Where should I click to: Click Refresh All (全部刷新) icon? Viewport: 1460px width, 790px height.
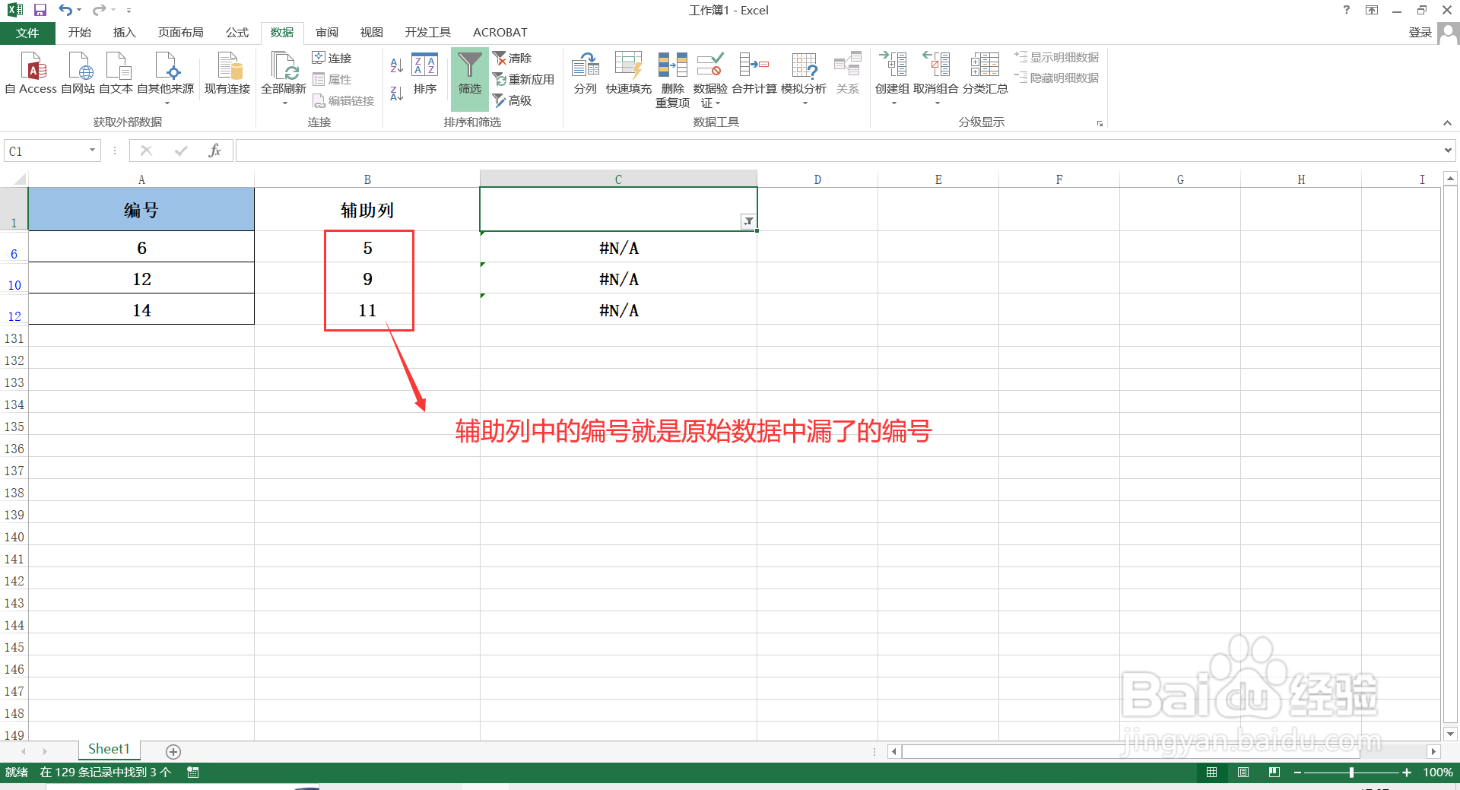pyautogui.click(x=284, y=67)
